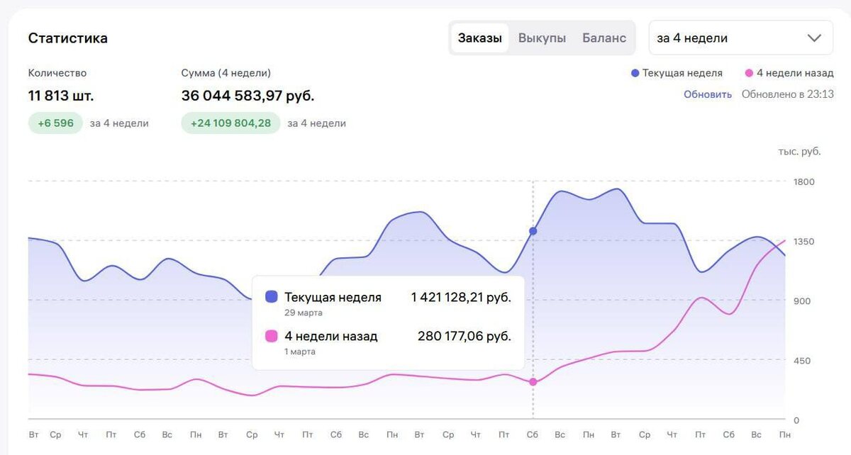Click the 900 axis label
Screen dimensions: 851x455
point(802,300)
